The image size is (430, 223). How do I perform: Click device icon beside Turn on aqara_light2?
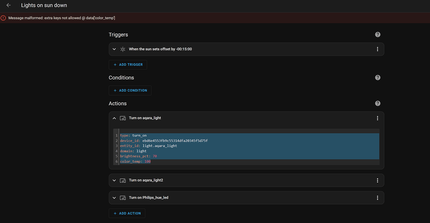point(123,180)
